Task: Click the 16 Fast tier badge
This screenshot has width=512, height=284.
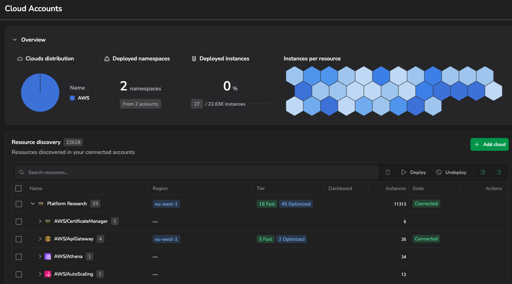Action: pyautogui.click(x=267, y=204)
